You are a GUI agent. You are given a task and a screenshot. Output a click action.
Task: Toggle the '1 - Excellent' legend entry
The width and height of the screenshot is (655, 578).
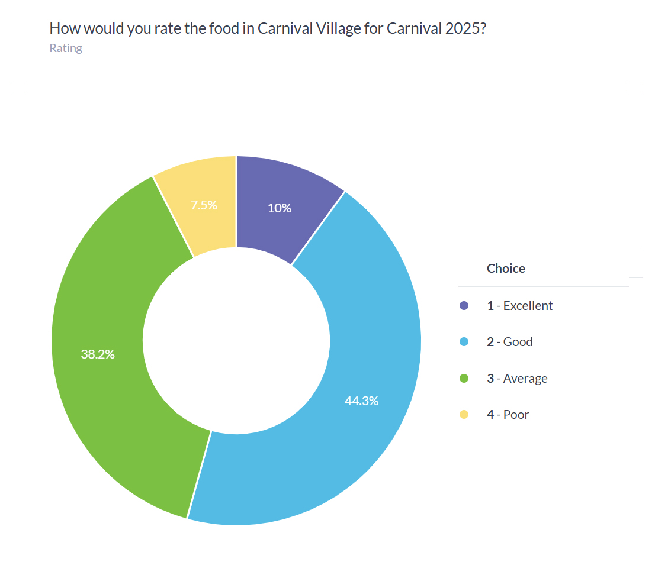[519, 306]
